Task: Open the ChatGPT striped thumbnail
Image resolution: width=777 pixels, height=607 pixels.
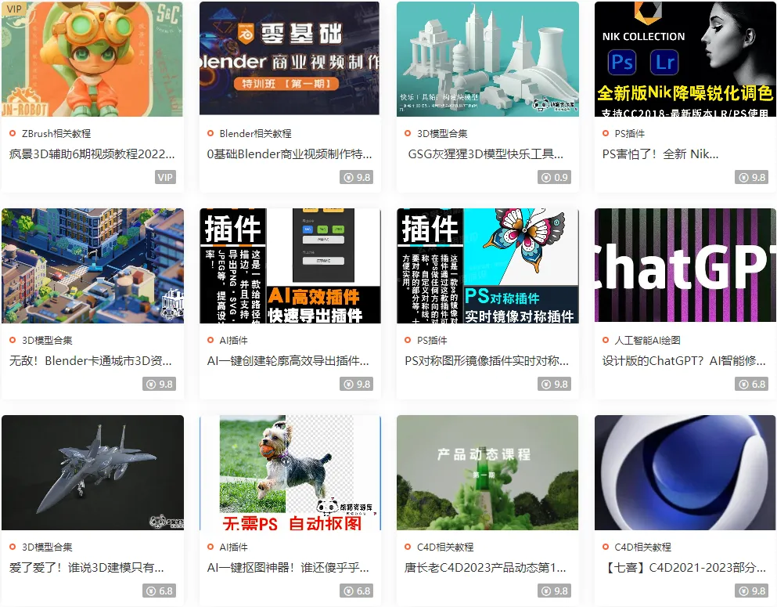Action: tap(685, 266)
